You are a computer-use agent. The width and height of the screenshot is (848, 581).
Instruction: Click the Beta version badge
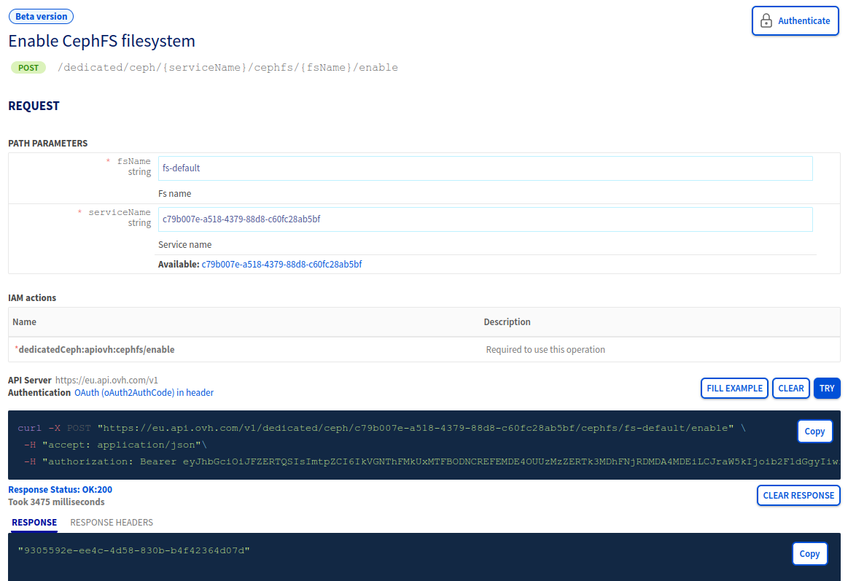pos(41,16)
